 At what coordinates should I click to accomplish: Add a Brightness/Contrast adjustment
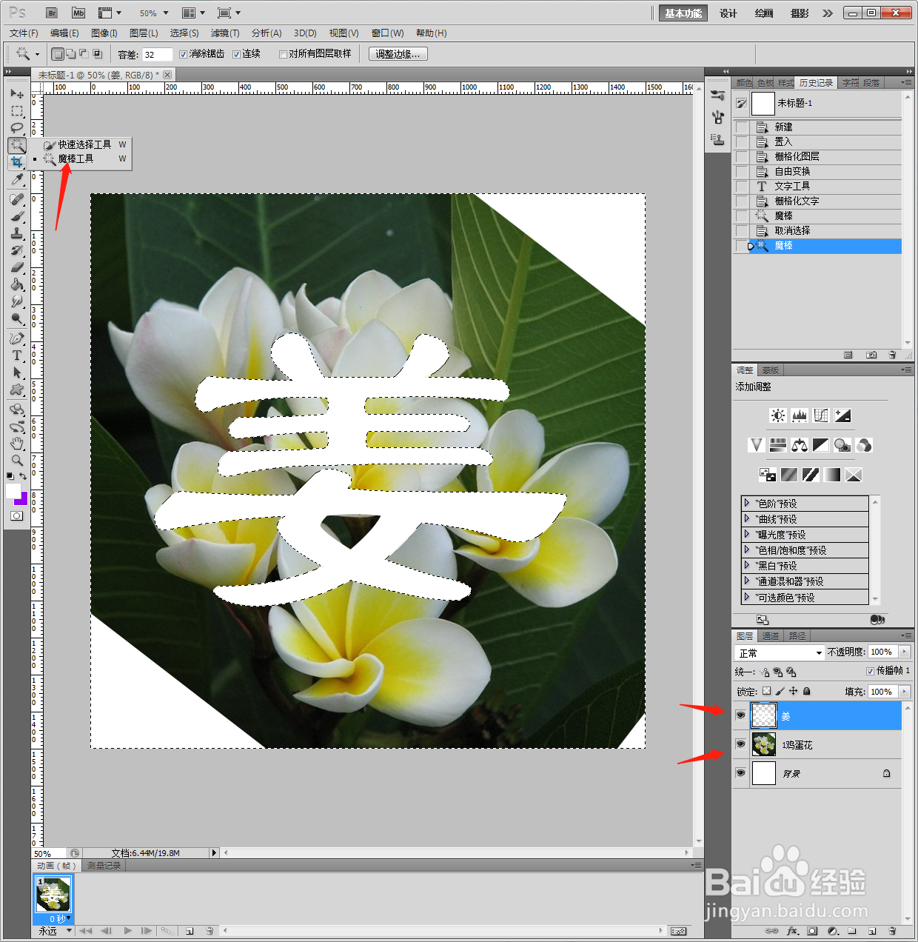(x=777, y=415)
